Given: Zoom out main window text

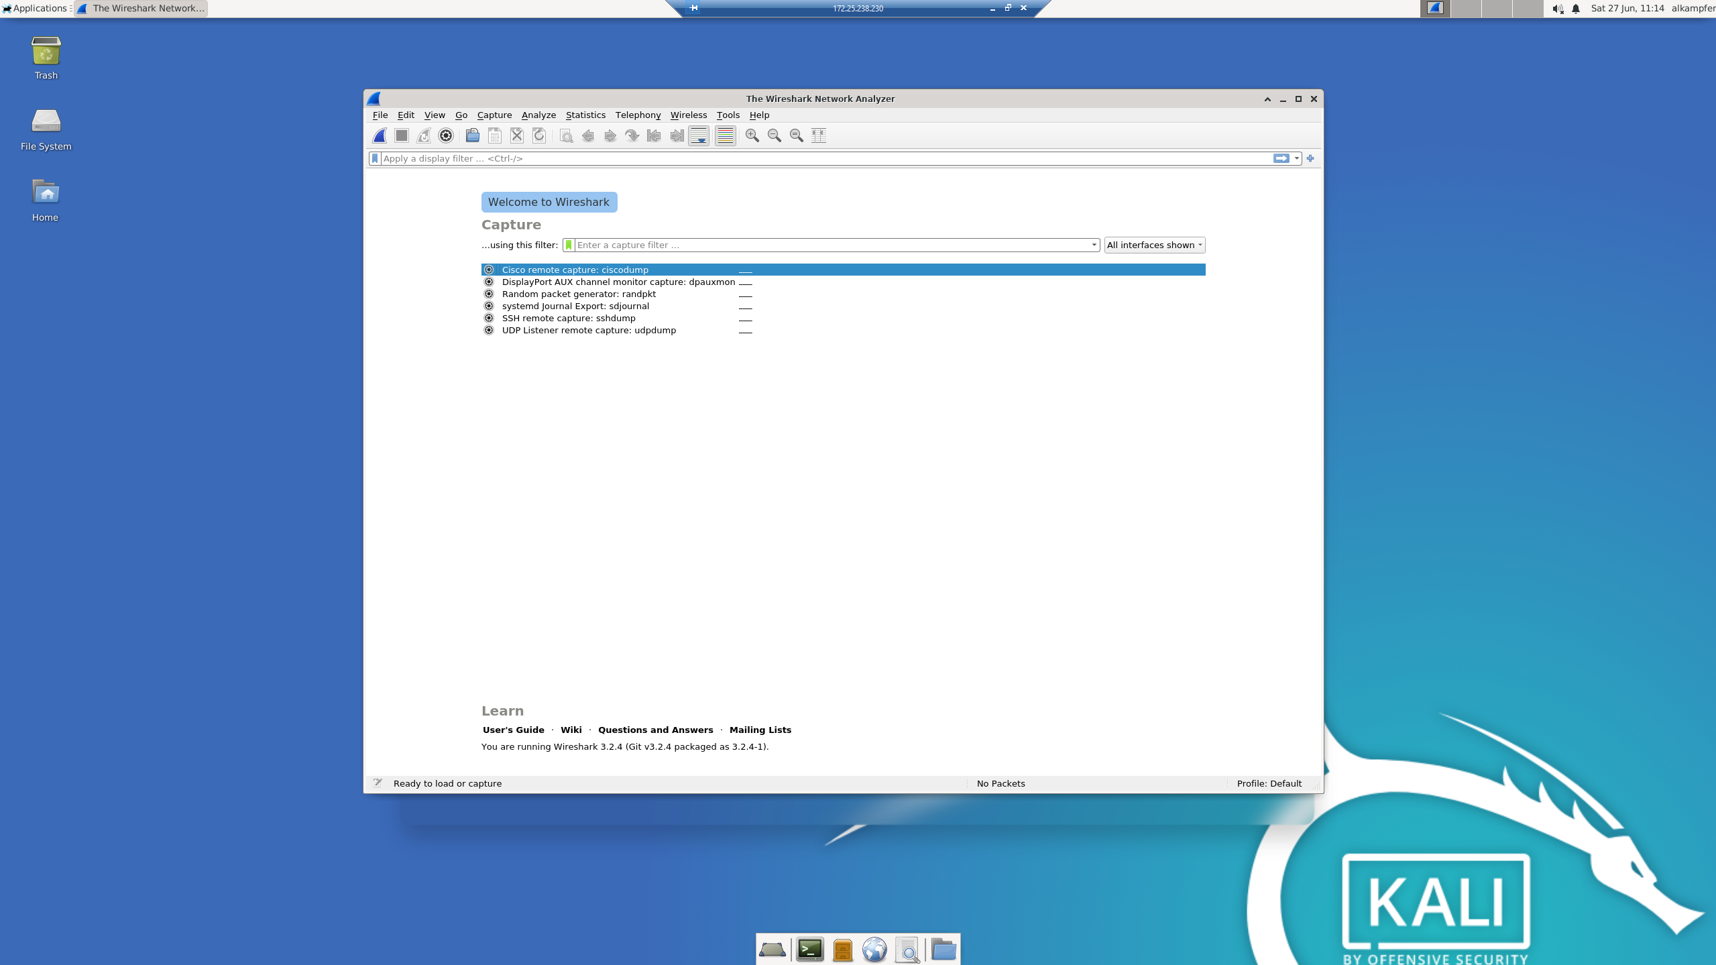Looking at the screenshot, I should pyautogui.click(x=775, y=136).
